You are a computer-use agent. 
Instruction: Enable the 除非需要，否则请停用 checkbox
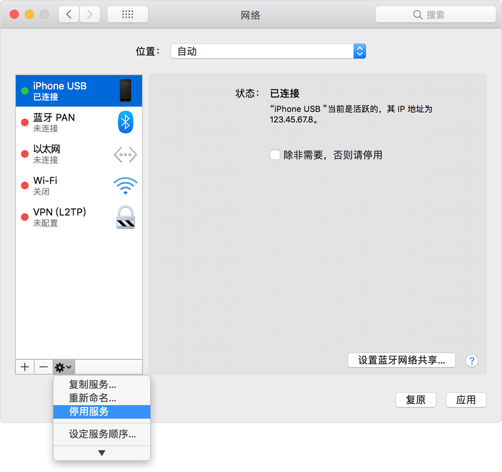click(x=275, y=155)
